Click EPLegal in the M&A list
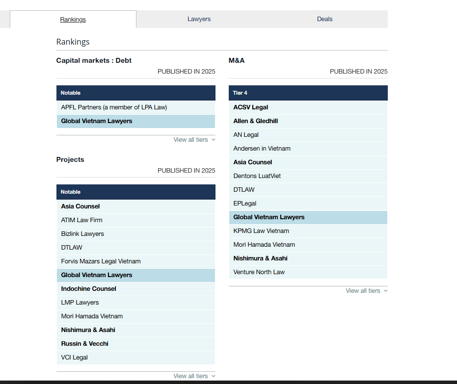The height and width of the screenshot is (384, 457). (x=244, y=204)
